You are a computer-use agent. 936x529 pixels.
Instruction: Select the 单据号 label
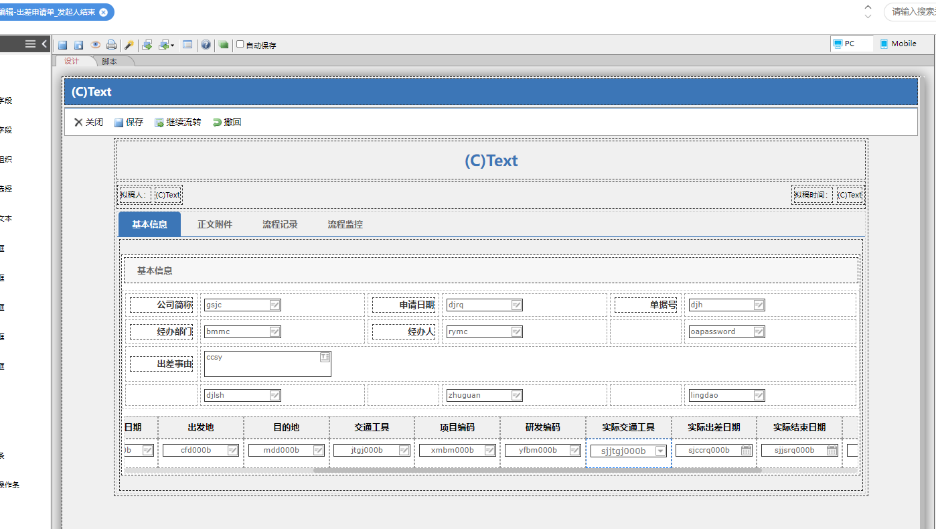click(x=646, y=305)
